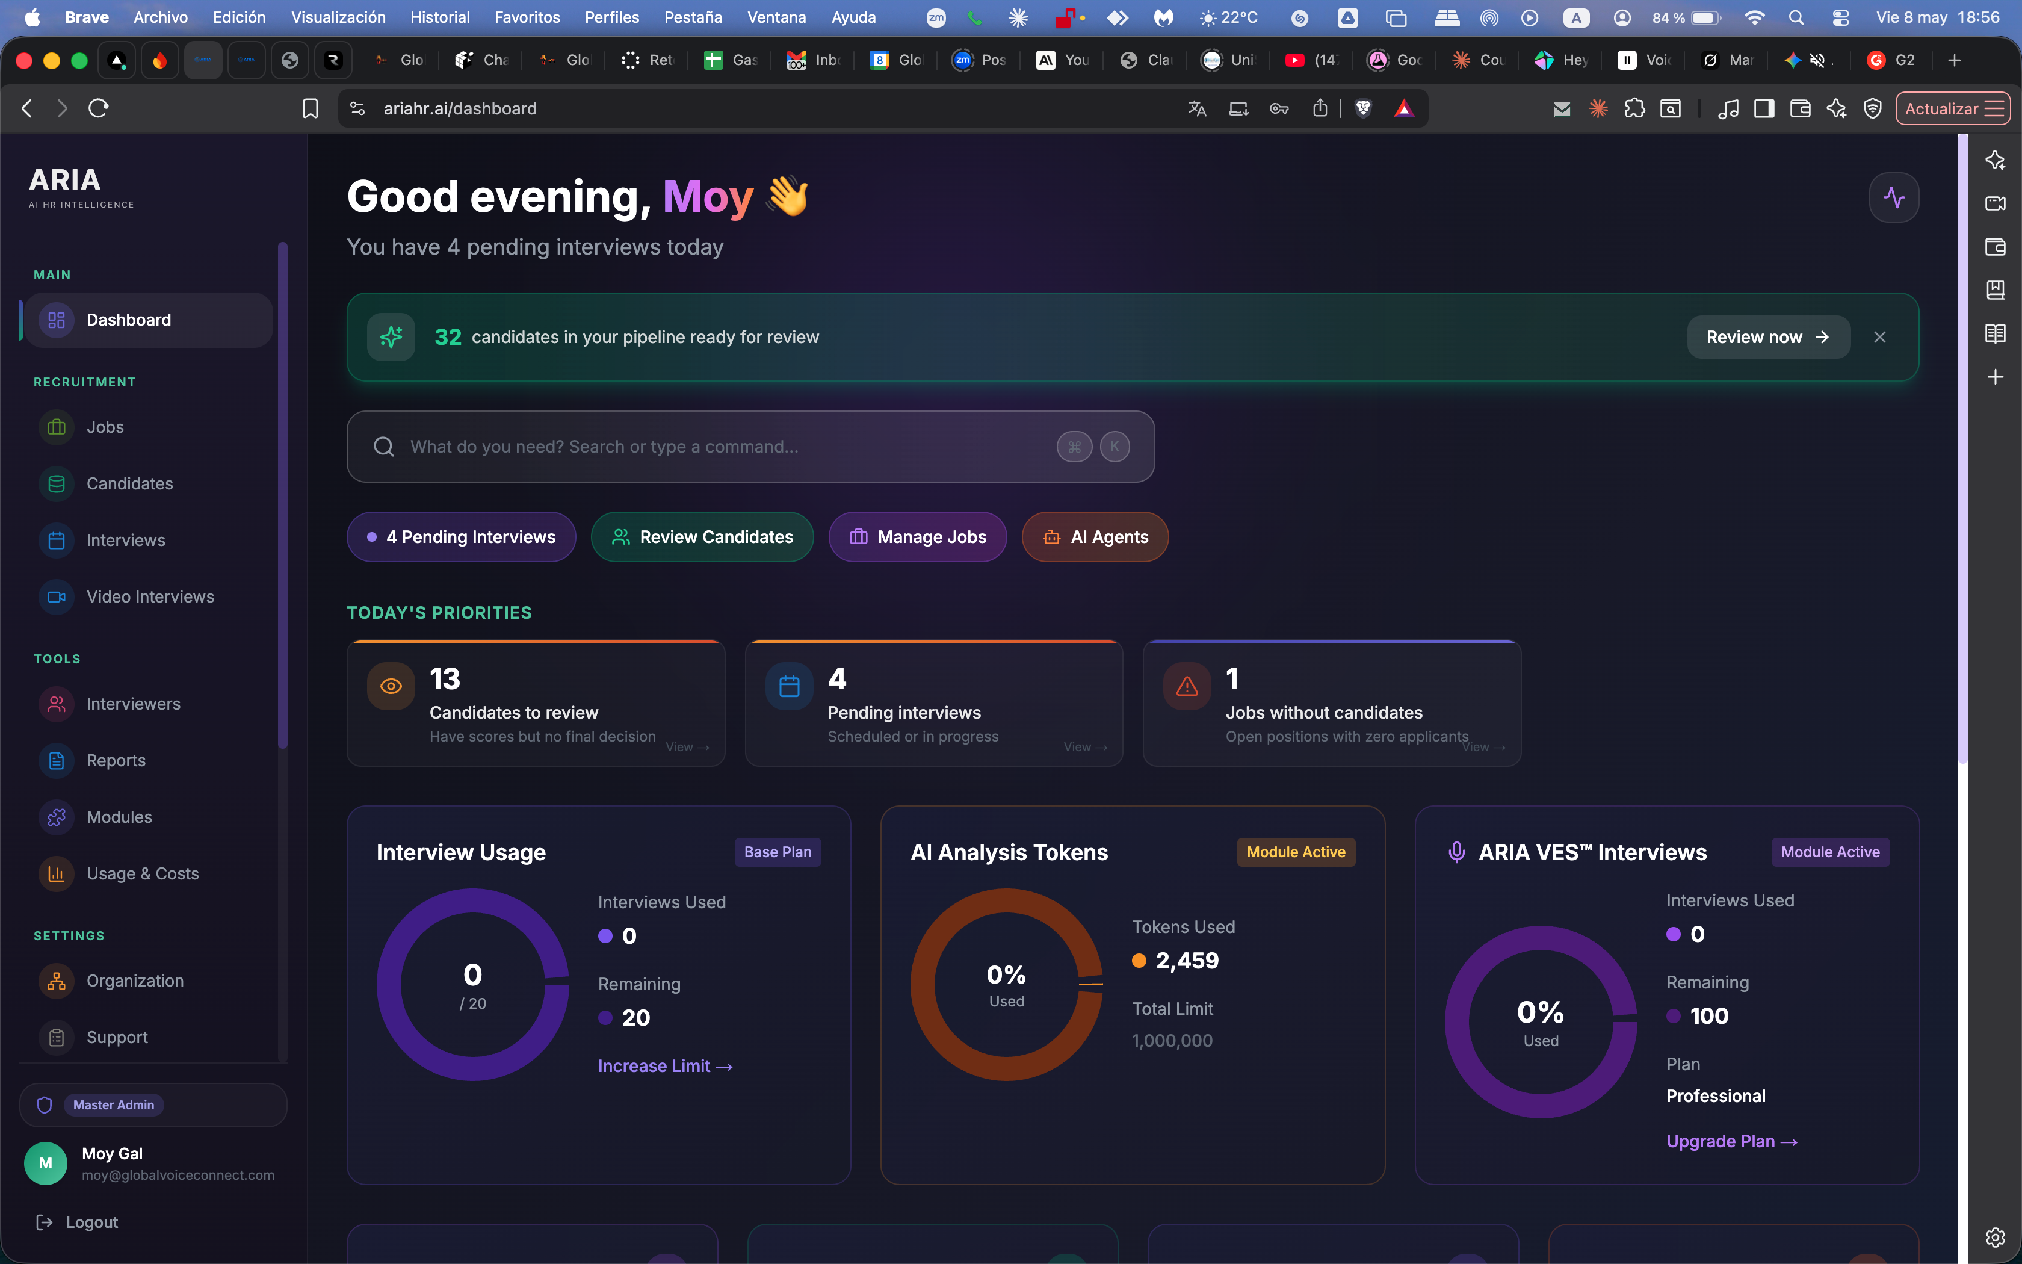This screenshot has height=1264, width=2022.
Task: Click the Increase Limit link
Action: (665, 1066)
